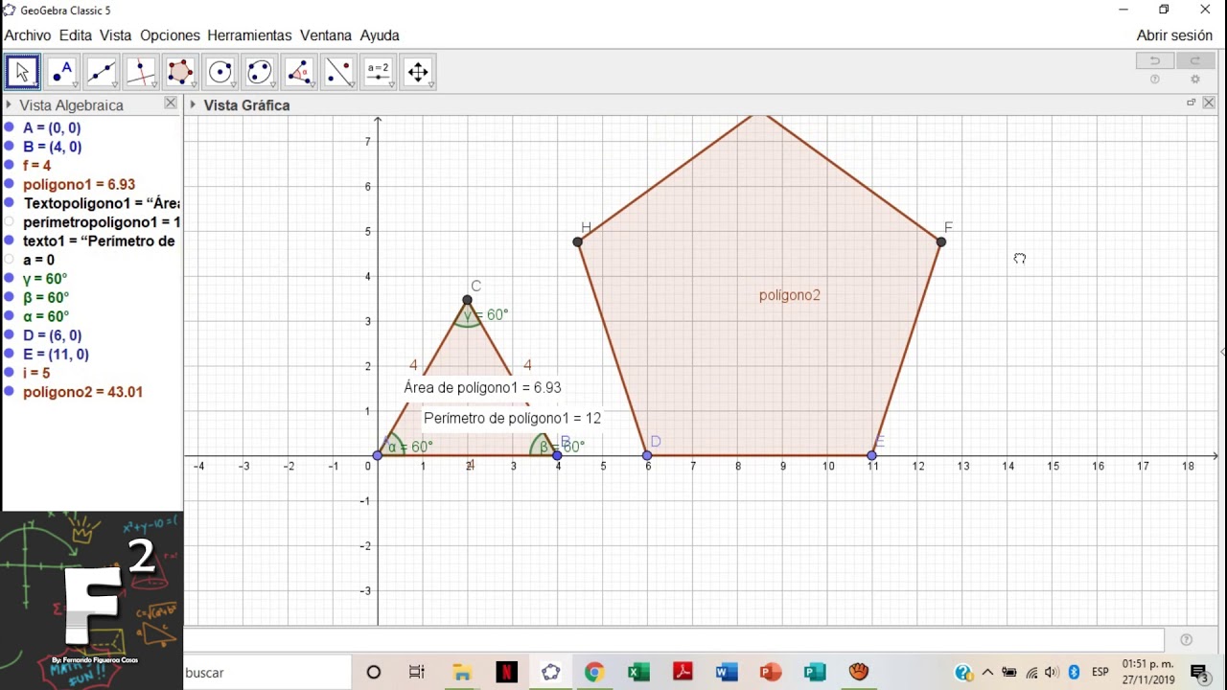The height and width of the screenshot is (690, 1227).
Task: Select the Point tool
Action: [62, 72]
